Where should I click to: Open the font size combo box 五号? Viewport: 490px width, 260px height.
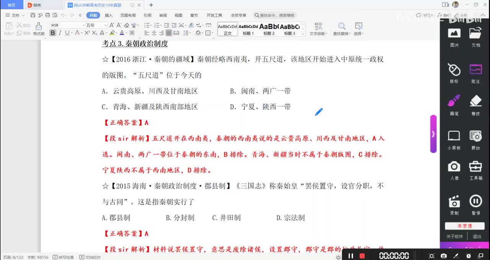tap(96, 25)
